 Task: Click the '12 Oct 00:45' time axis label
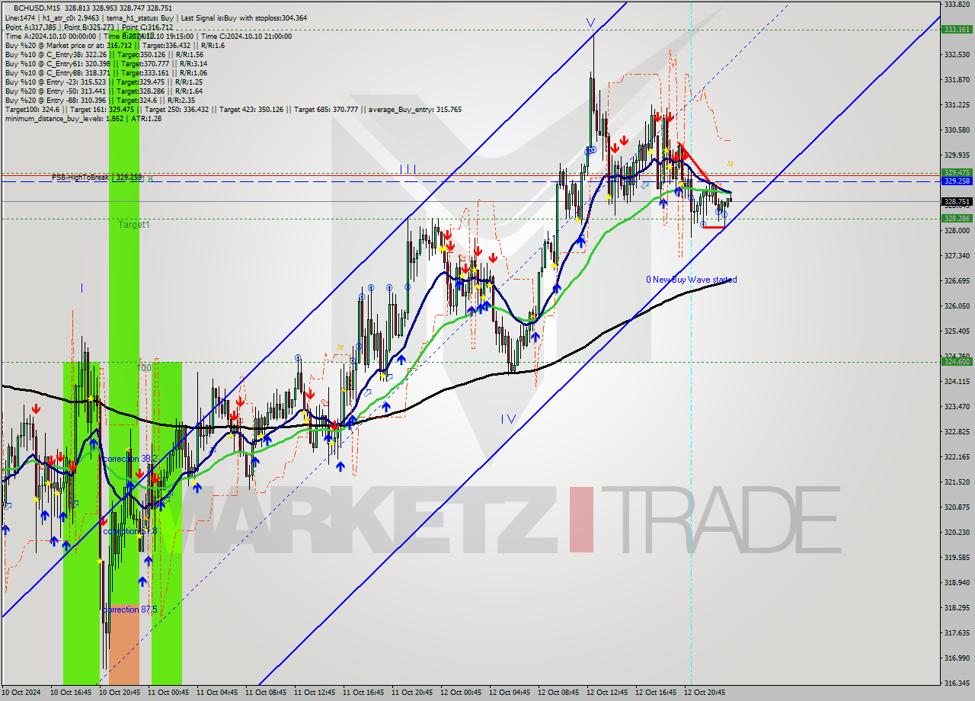point(461,693)
